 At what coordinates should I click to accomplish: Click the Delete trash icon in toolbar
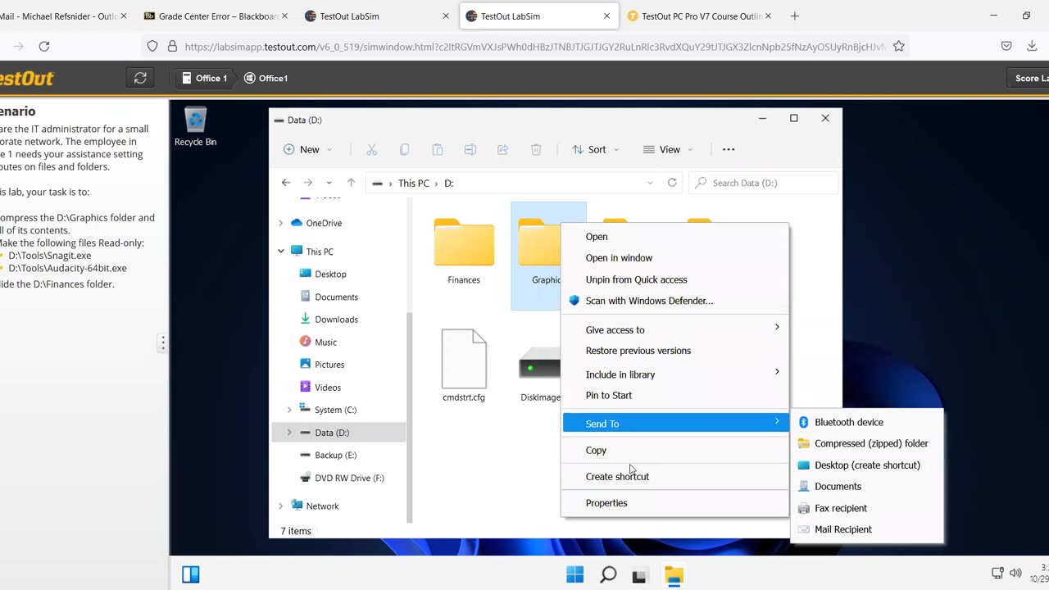tap(536, 149)
